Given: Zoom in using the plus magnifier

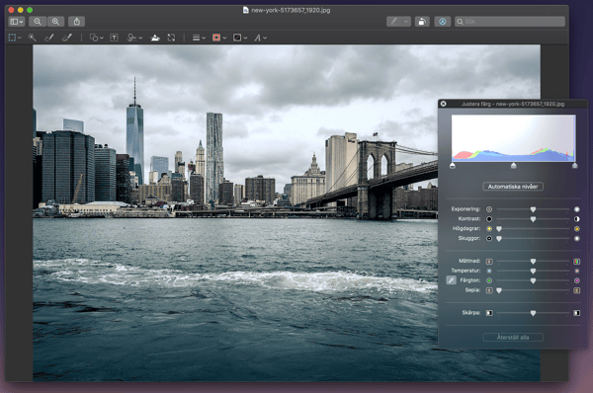Looking at the screenshot, I should (55, 22).
